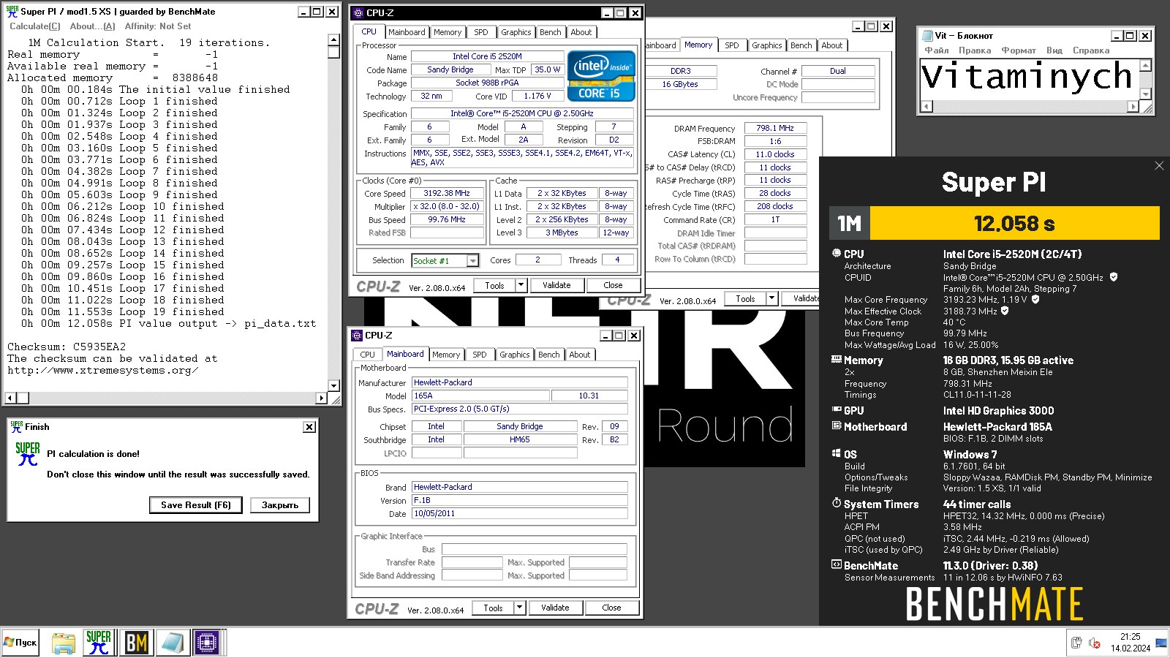Click the shield beside Max Effective Clock

tap(1005, 311)
